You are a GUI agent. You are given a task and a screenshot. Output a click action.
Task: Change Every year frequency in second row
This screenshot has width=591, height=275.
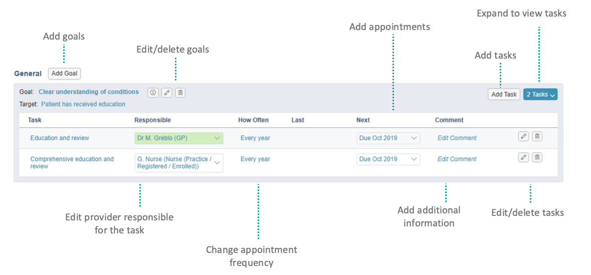[x=255, y=159]
